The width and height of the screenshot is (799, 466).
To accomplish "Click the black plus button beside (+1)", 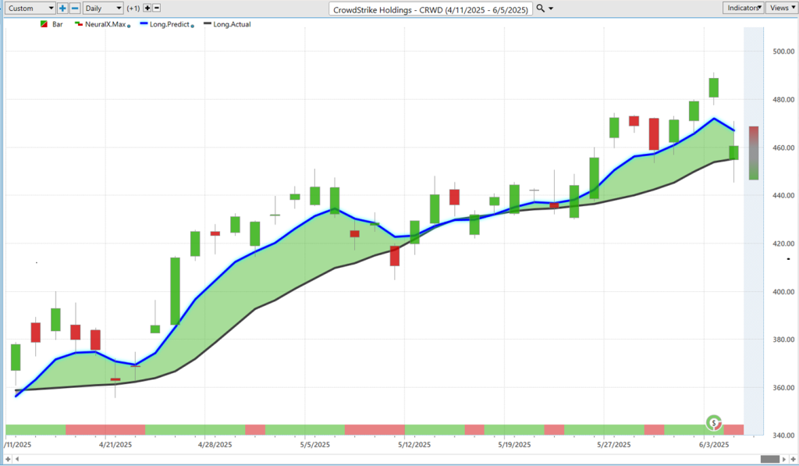I will coord(147,8).
